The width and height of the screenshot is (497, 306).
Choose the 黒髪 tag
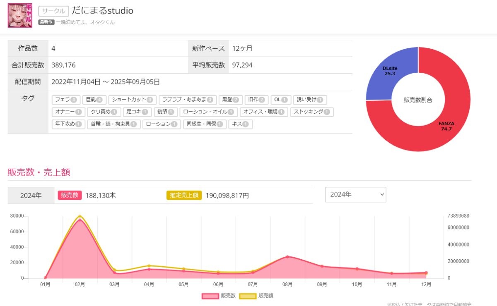(x=230, y=100)
